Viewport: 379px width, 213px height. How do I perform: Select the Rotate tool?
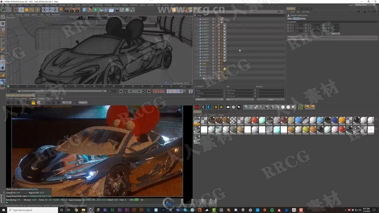(x=32, y=10)
